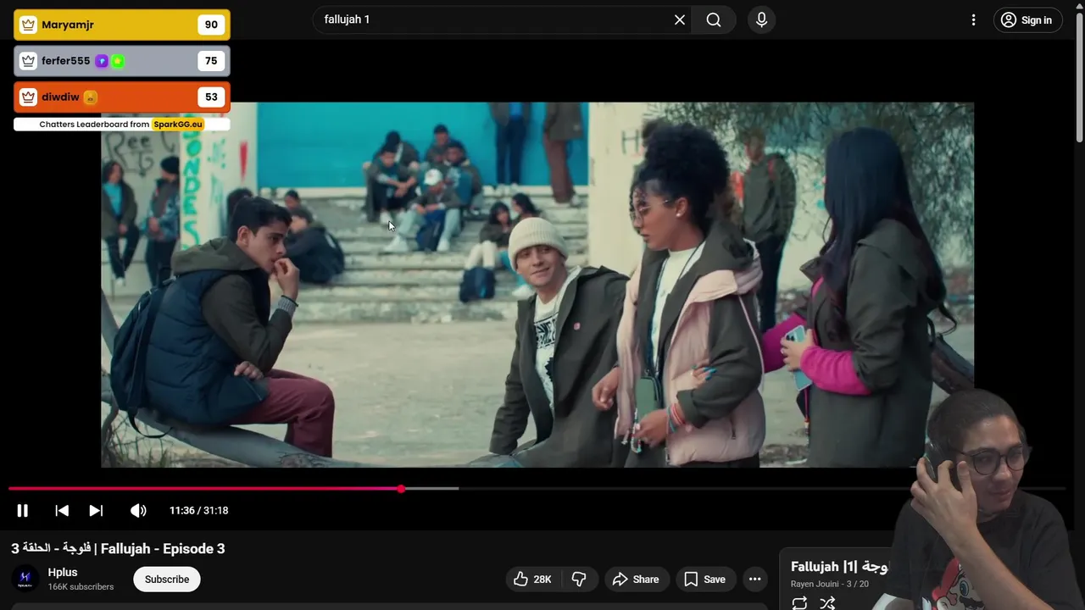
Task: Click the crown icon next to diwdiw
Action: point(28,97)
